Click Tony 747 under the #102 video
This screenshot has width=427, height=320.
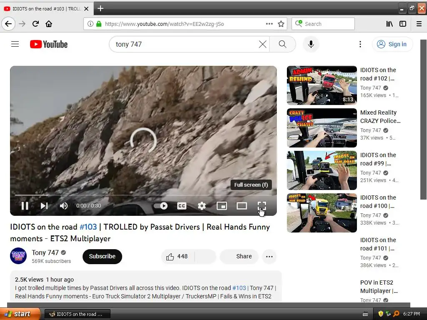370,87
